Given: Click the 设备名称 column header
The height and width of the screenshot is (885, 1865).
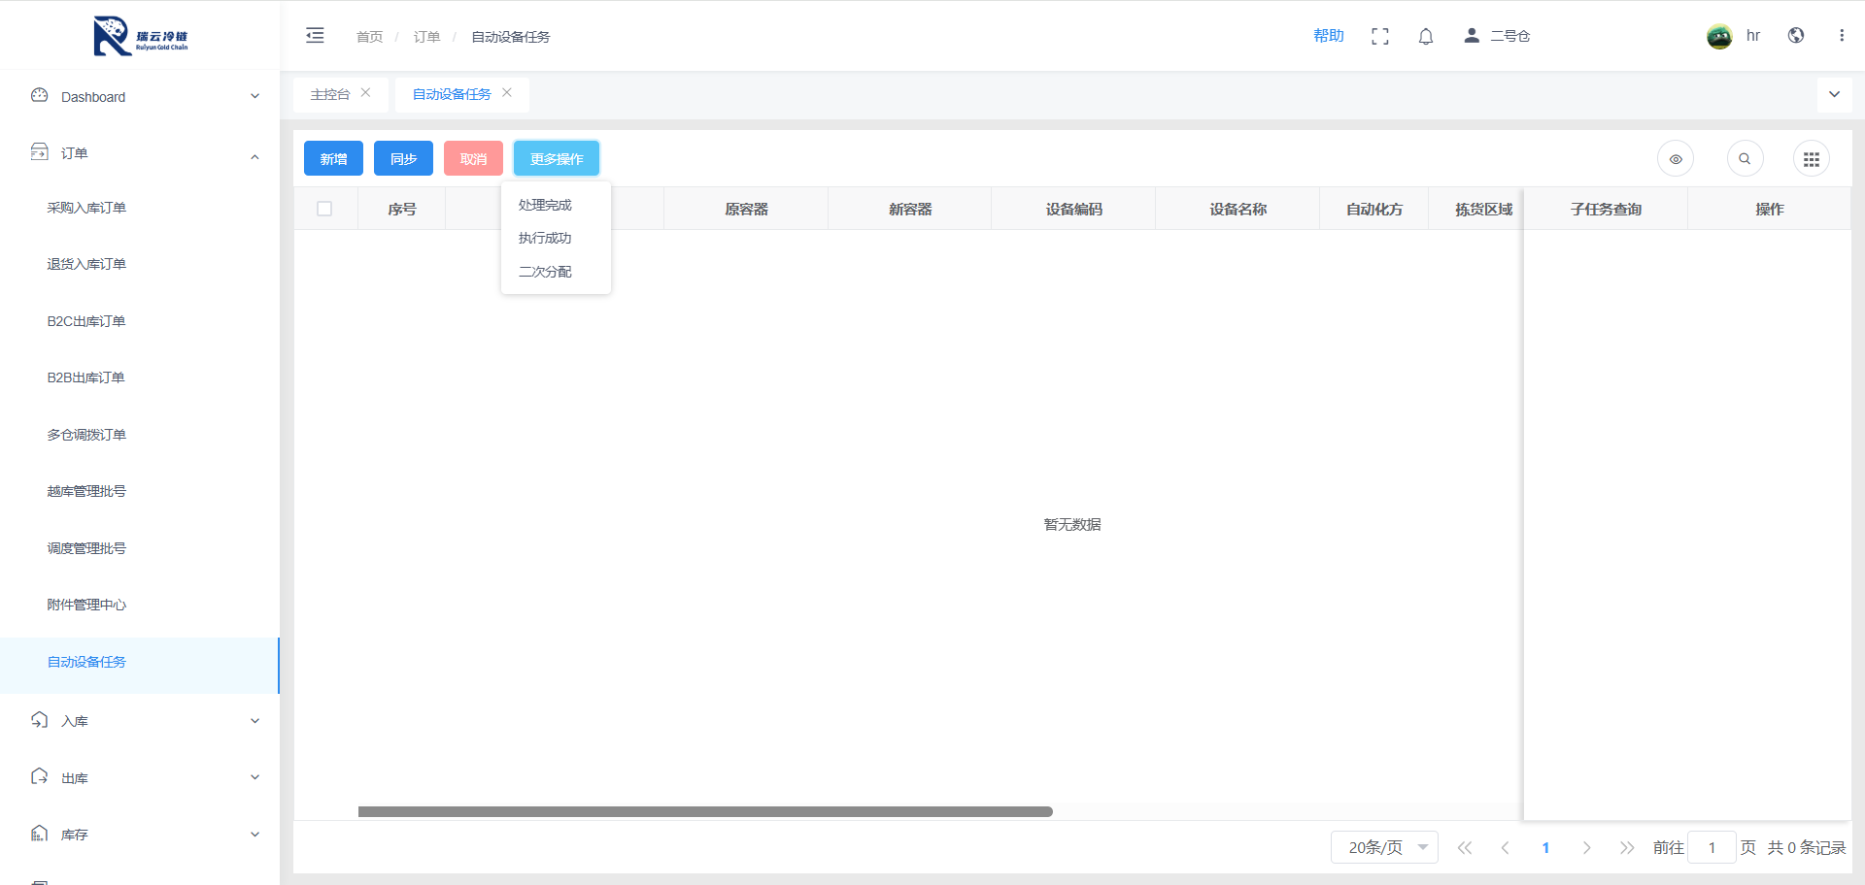Looking at the screenshot, I should [1238, 209].
